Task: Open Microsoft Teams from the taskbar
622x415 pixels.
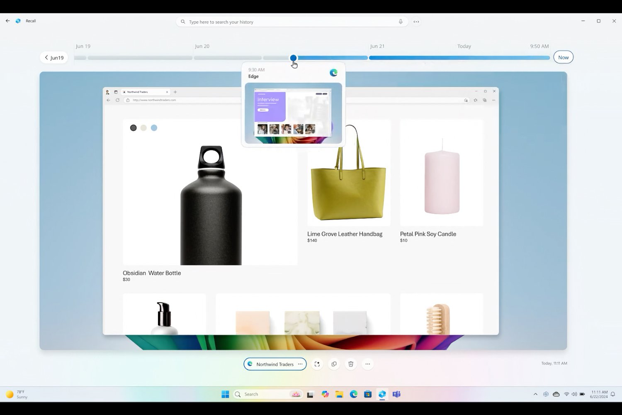Action: click(396, 394)
